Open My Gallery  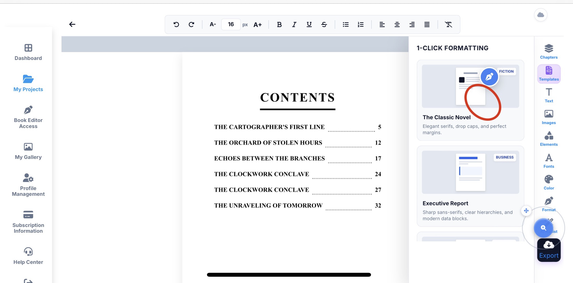pos(28,151)
